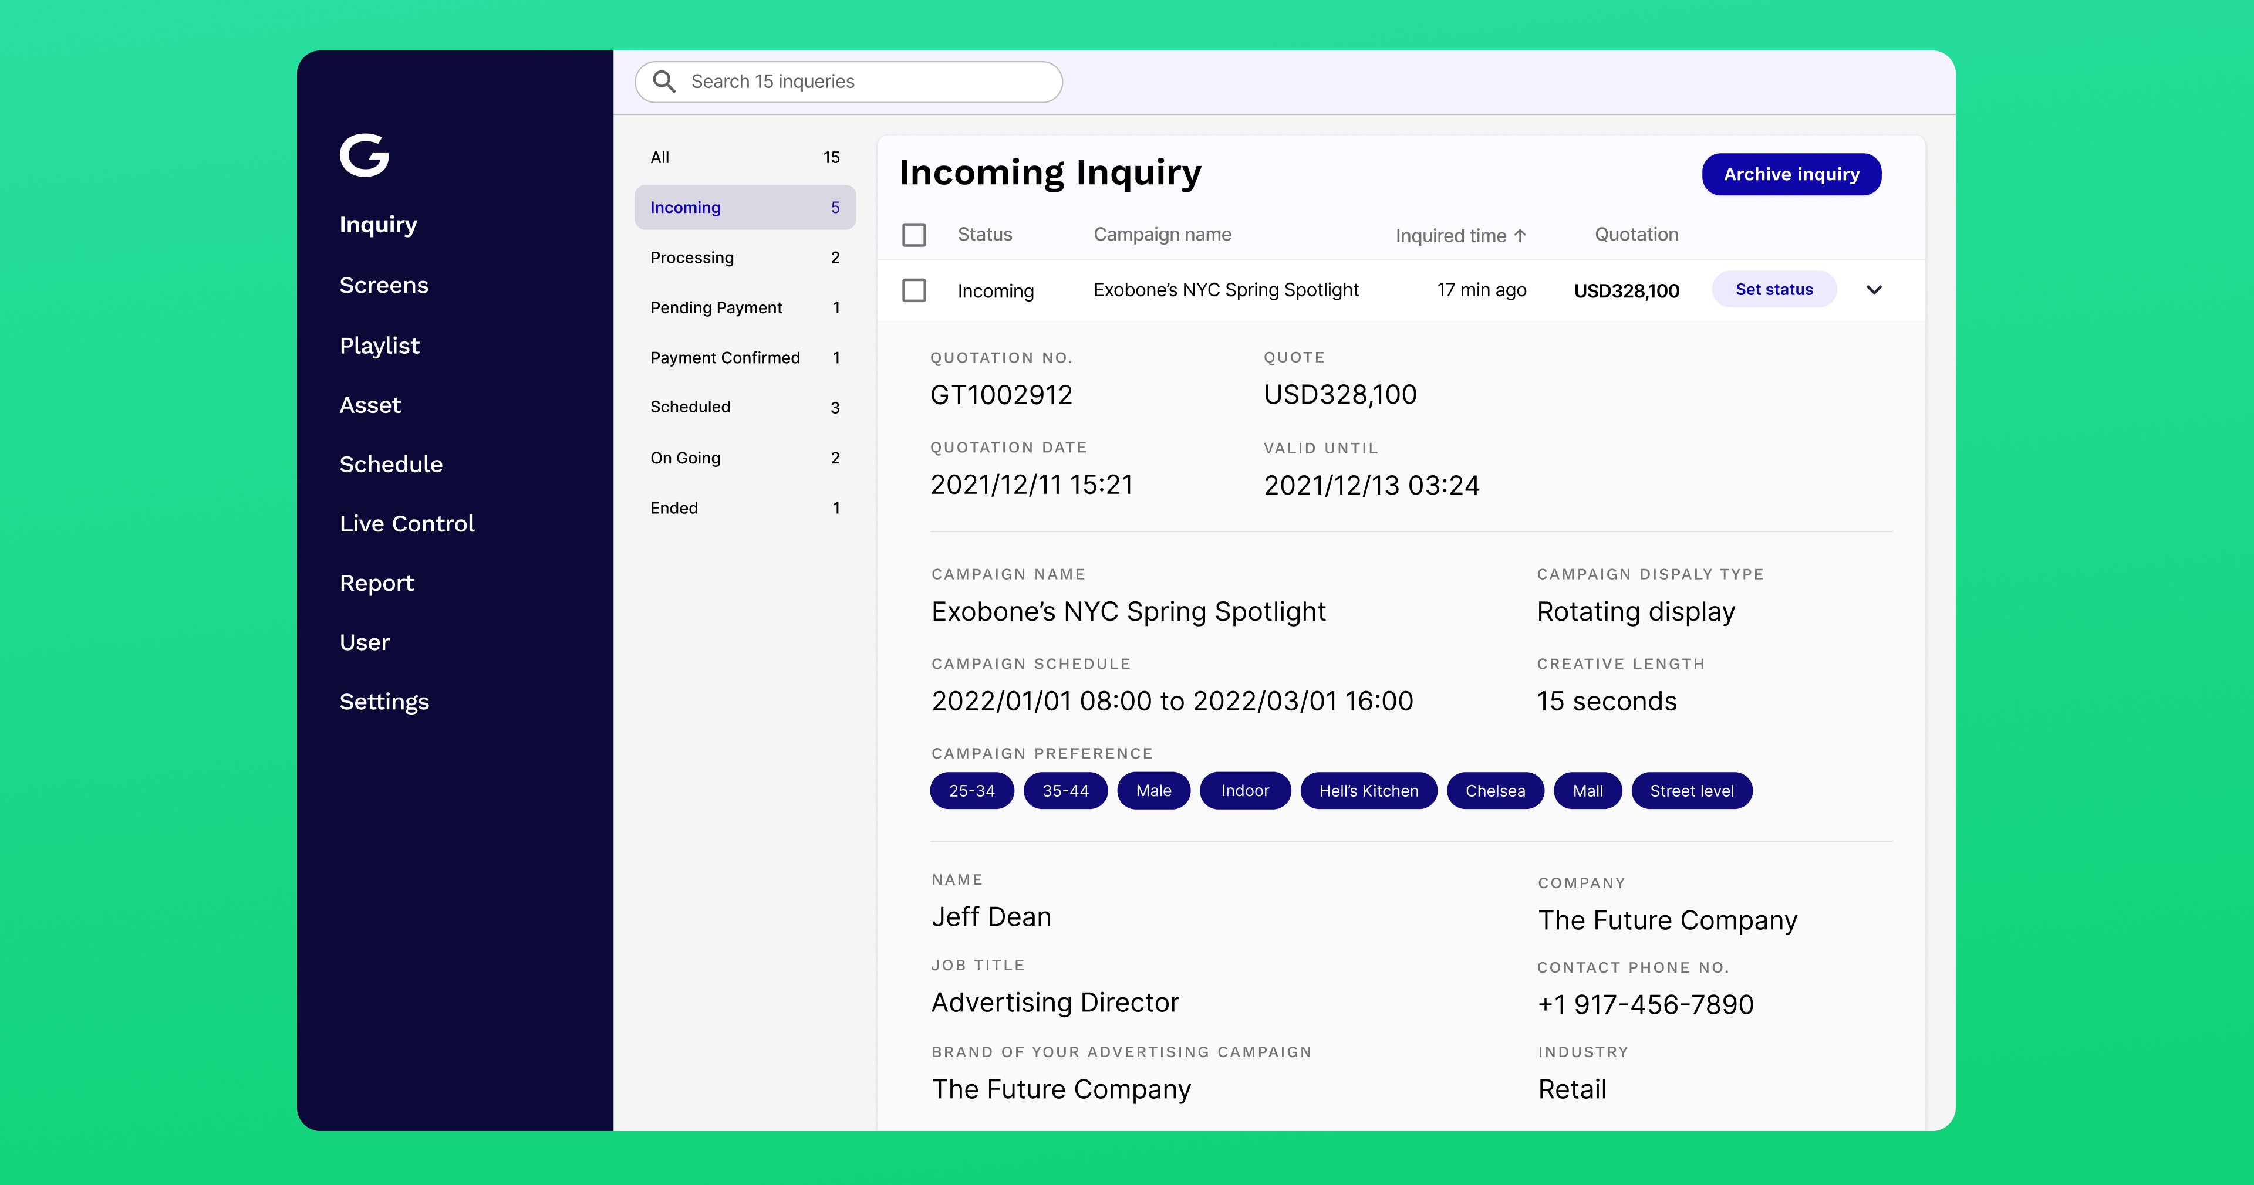The image size is (2254, 1185).
Task: Click the Archive inquiry button
Action: tap(1790, 174)
